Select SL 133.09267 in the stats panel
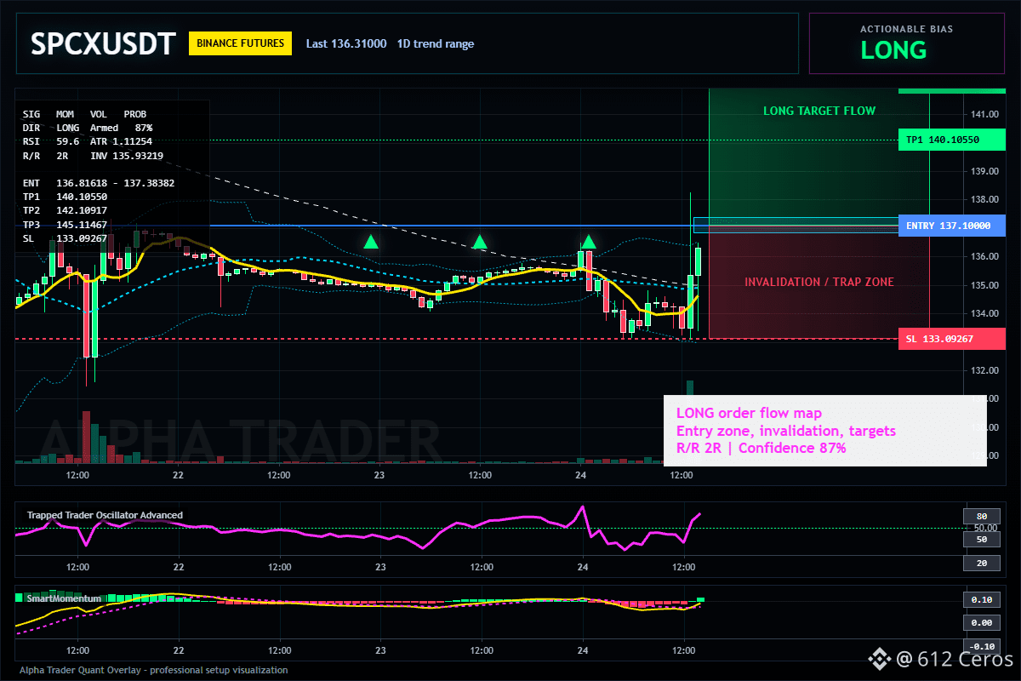 pos(65,238)
